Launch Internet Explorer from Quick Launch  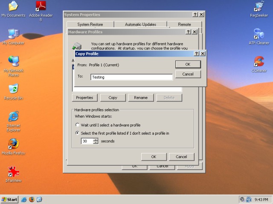point(24,199)
